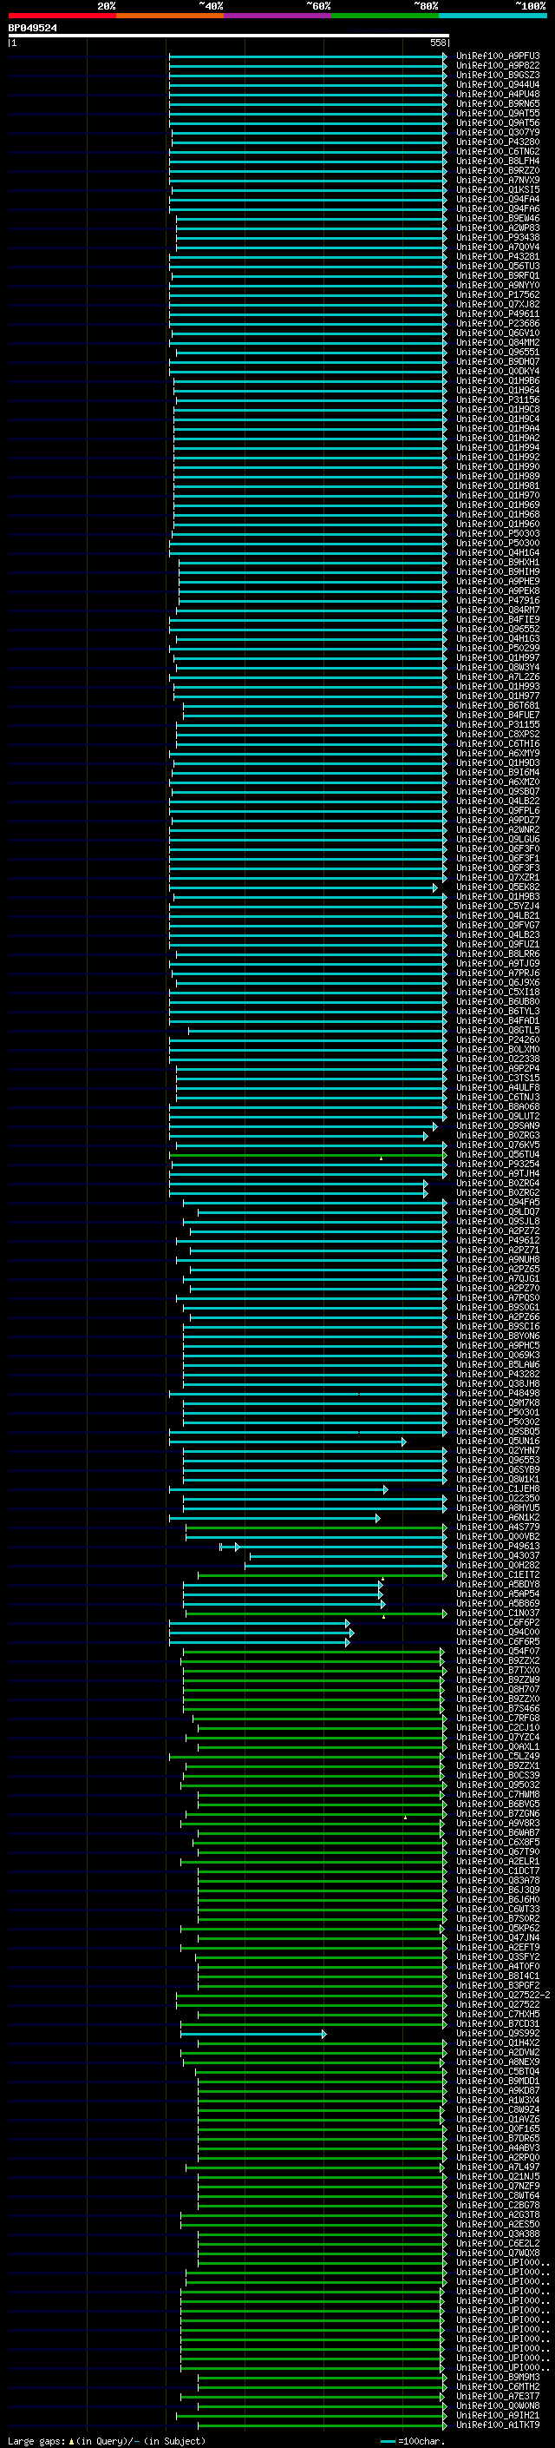The height and width of the screenshot is (2448, 555).
Task: Select the UniRef100_B9EW46 entry
Action: [497, 219]
